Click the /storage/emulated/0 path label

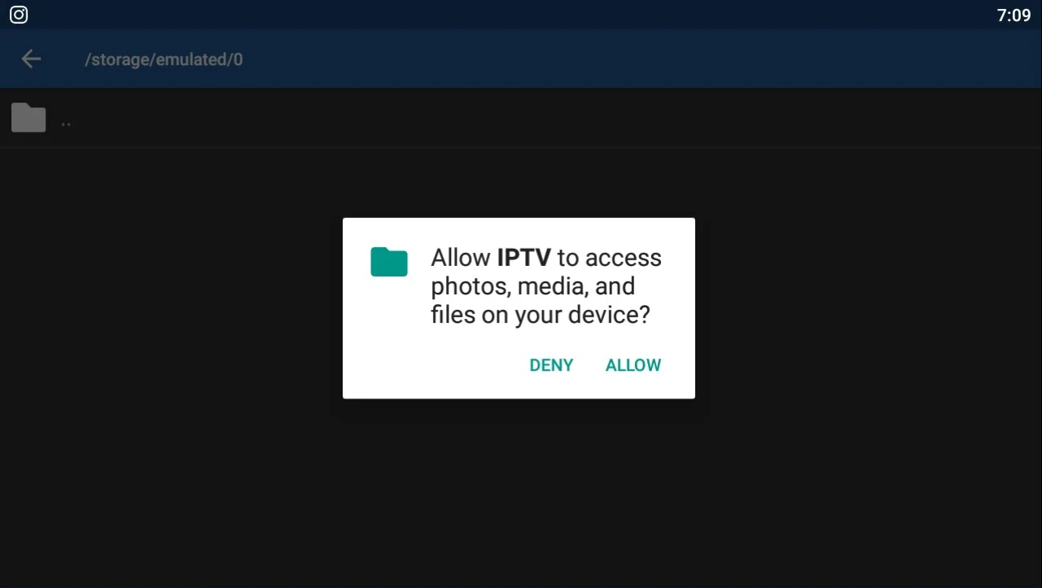coord(164,59)
